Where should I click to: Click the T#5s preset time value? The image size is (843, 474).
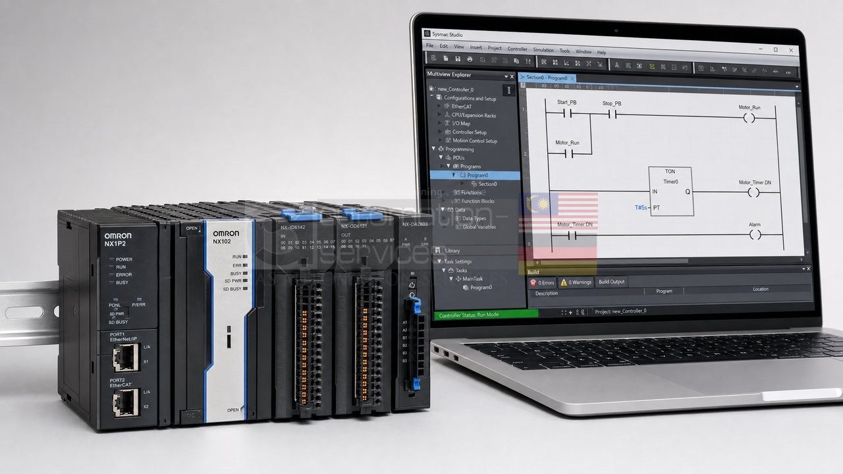(x=640, y=207)
